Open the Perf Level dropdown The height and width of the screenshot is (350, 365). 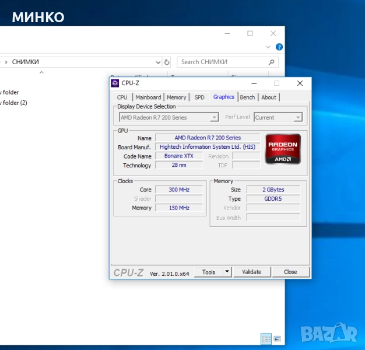tap(298, 117)
